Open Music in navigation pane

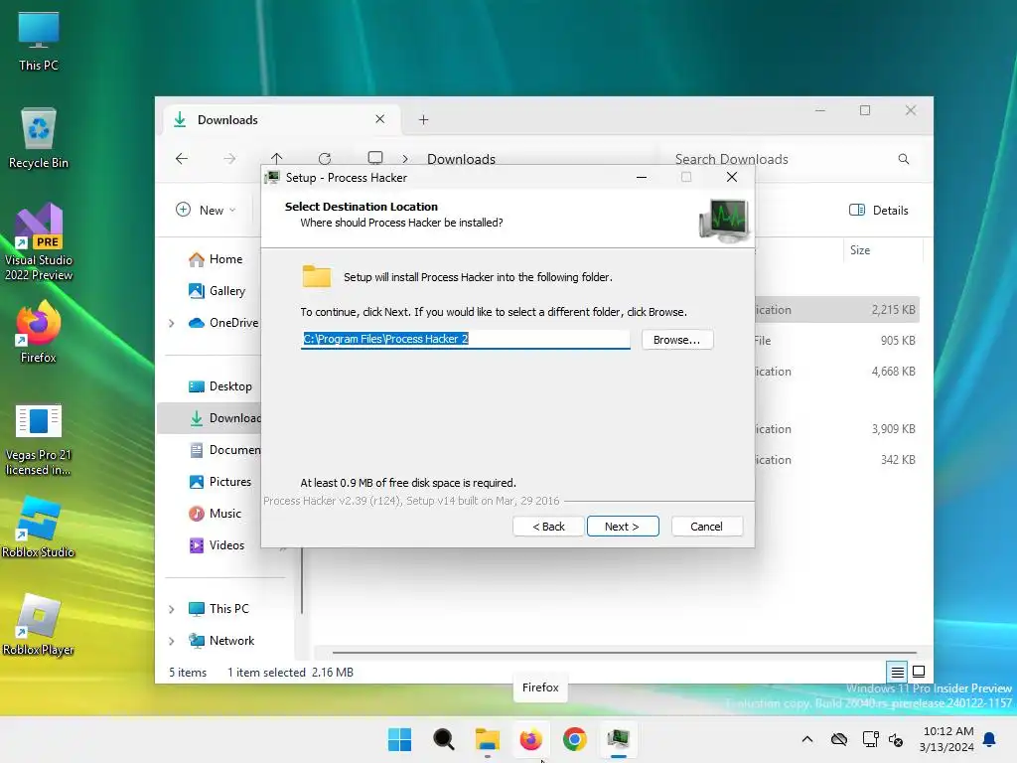point(215,514)
